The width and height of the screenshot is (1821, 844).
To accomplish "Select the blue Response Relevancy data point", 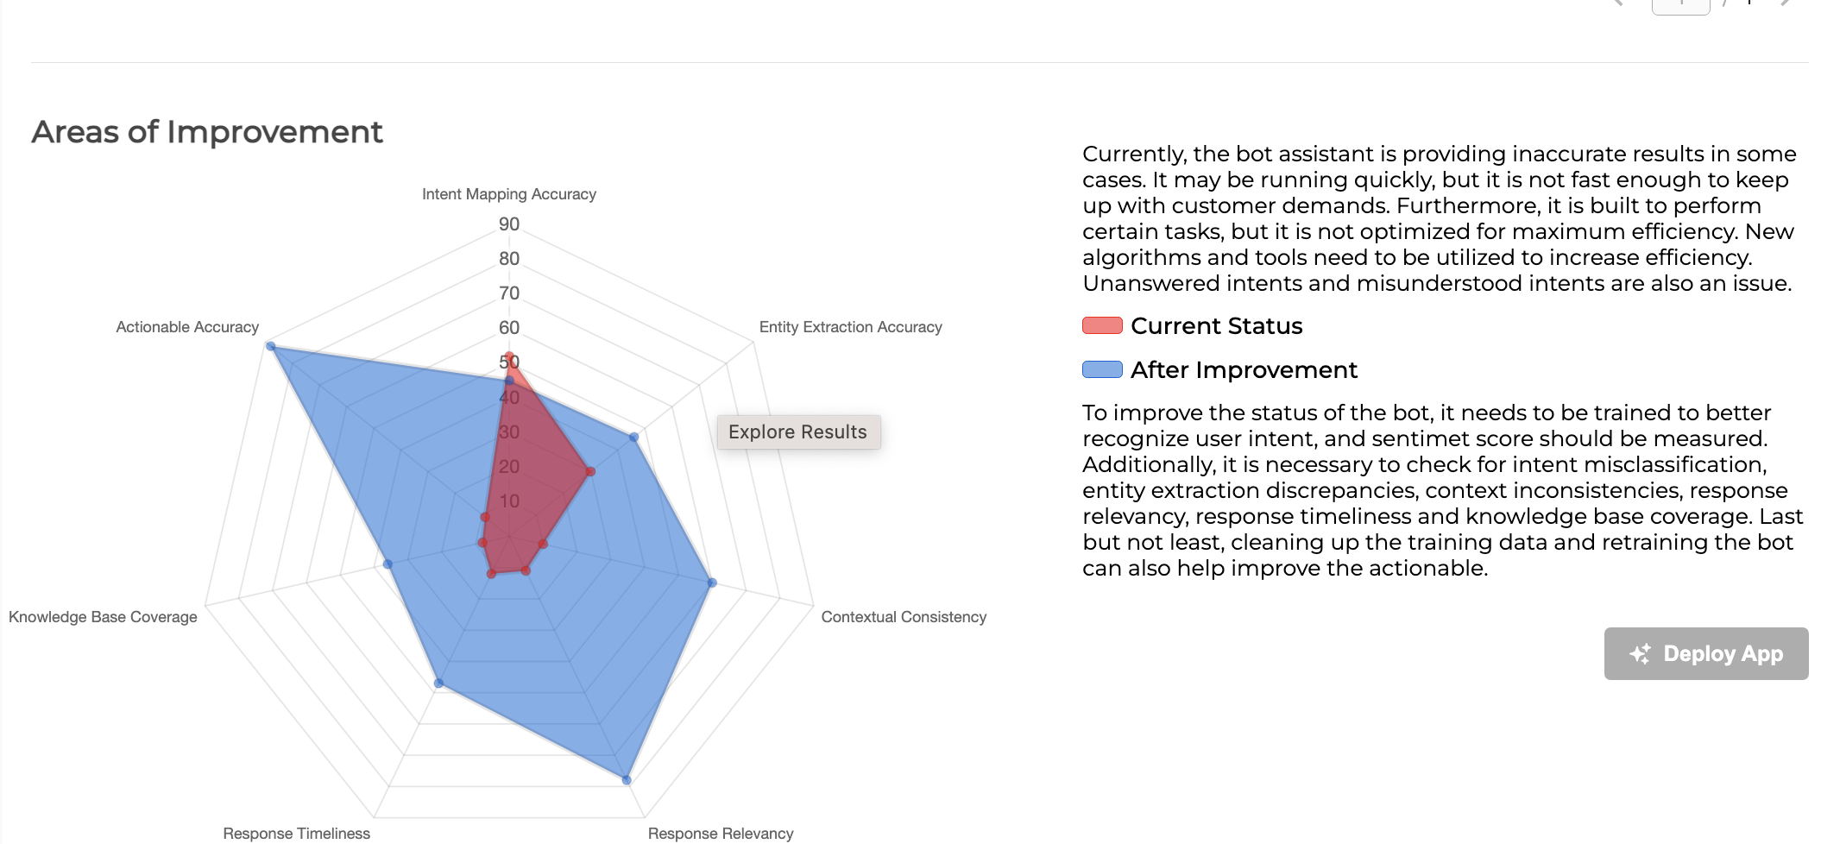I will click(x=627, y=780).
